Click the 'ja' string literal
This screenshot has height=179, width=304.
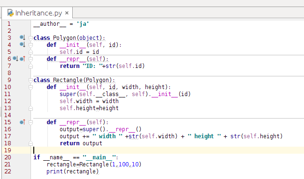(83, 24)
